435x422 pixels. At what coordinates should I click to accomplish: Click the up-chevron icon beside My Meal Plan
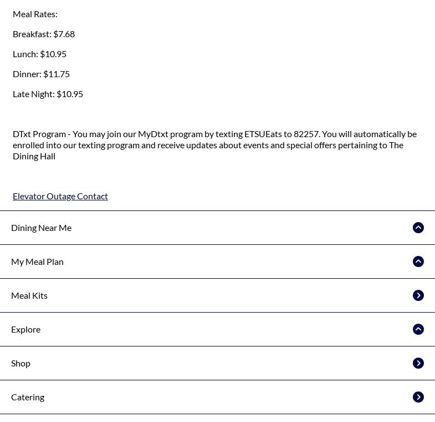418,262
